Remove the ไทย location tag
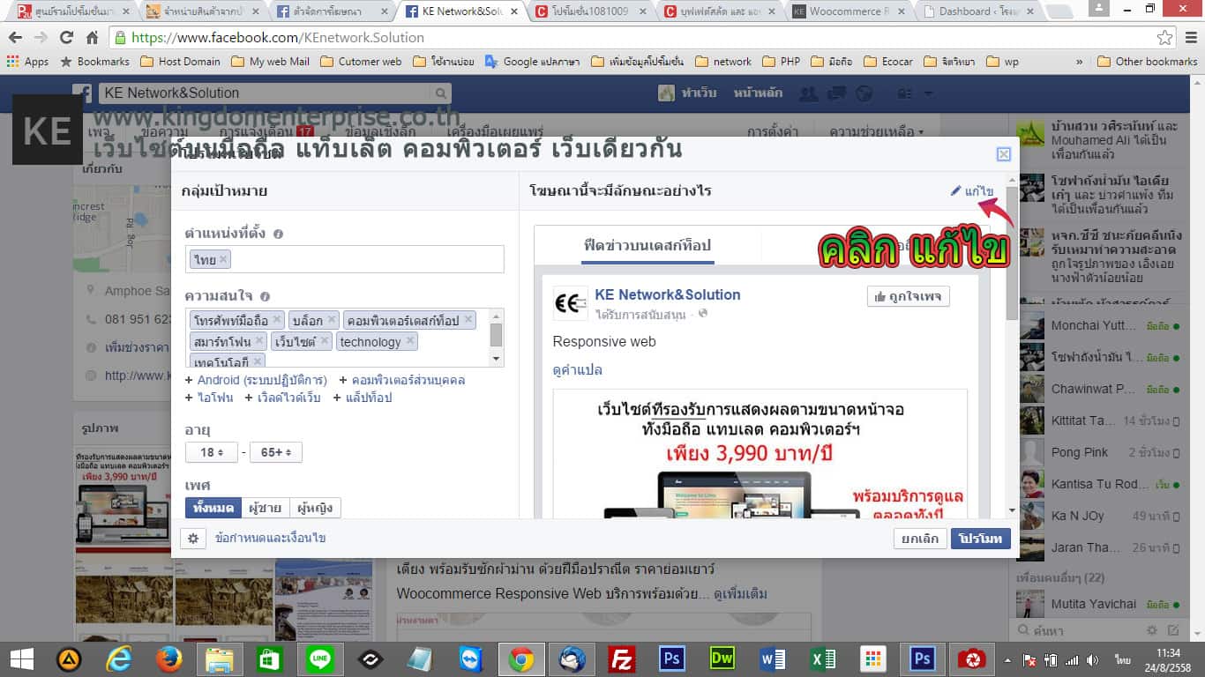The height and width of the screenshot is (677, 1205). [223, 259]
